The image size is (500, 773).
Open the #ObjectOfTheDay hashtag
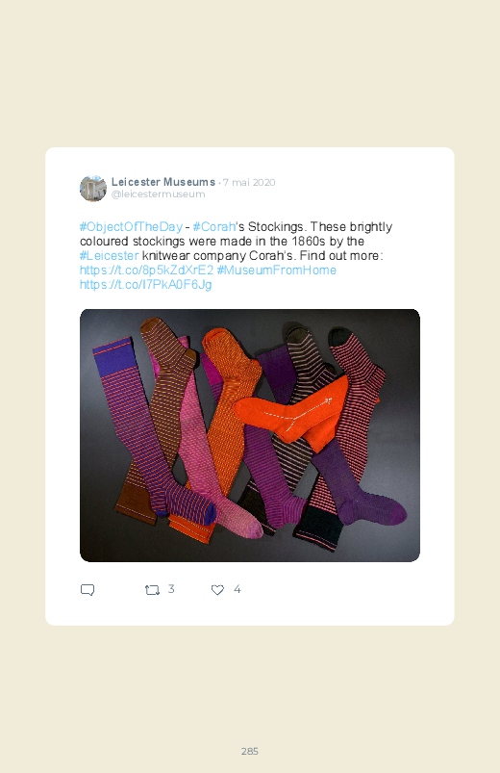[131, 227]
